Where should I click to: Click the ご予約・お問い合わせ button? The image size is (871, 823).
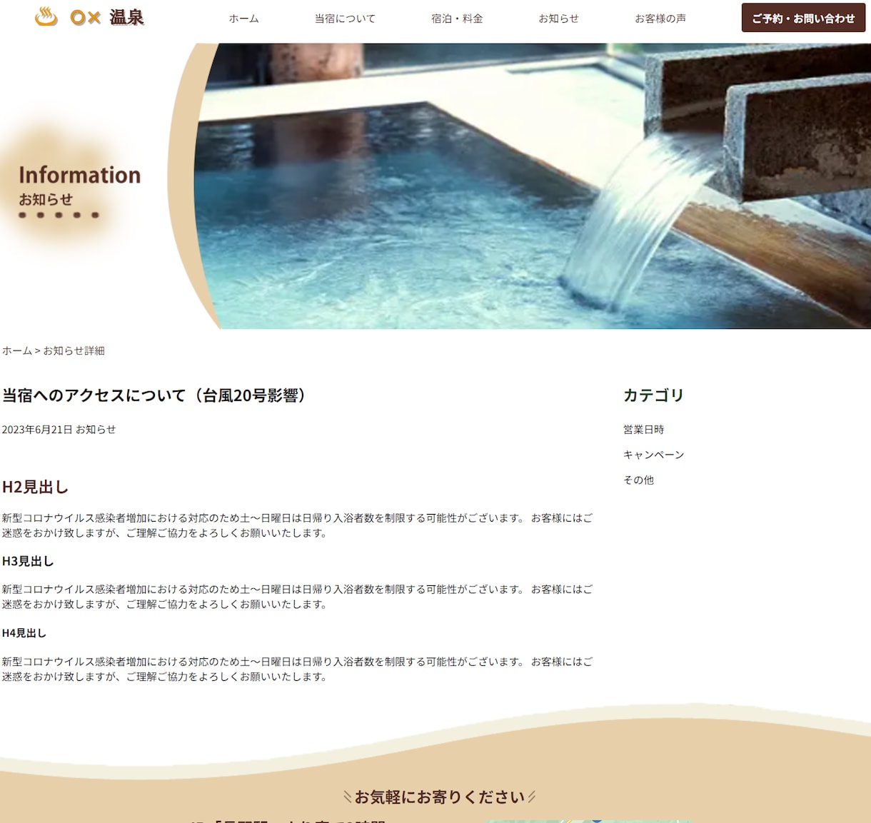point(803,18)
